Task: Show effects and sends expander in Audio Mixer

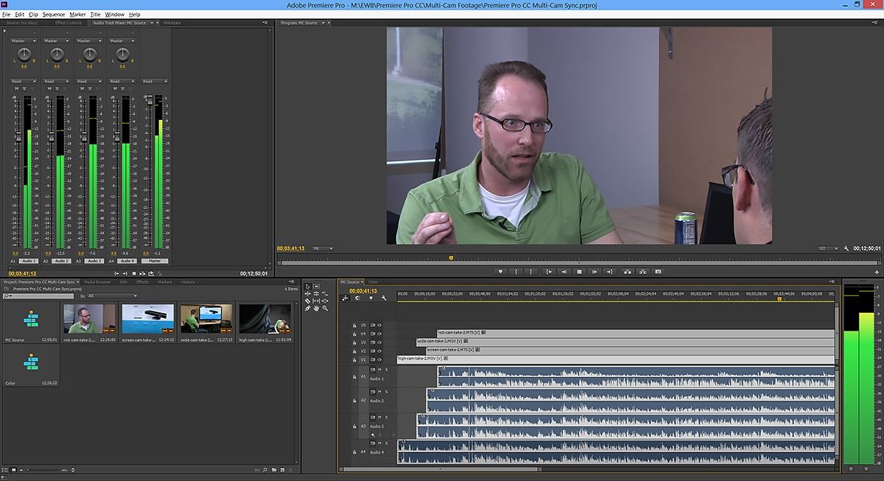Action: 4,31
